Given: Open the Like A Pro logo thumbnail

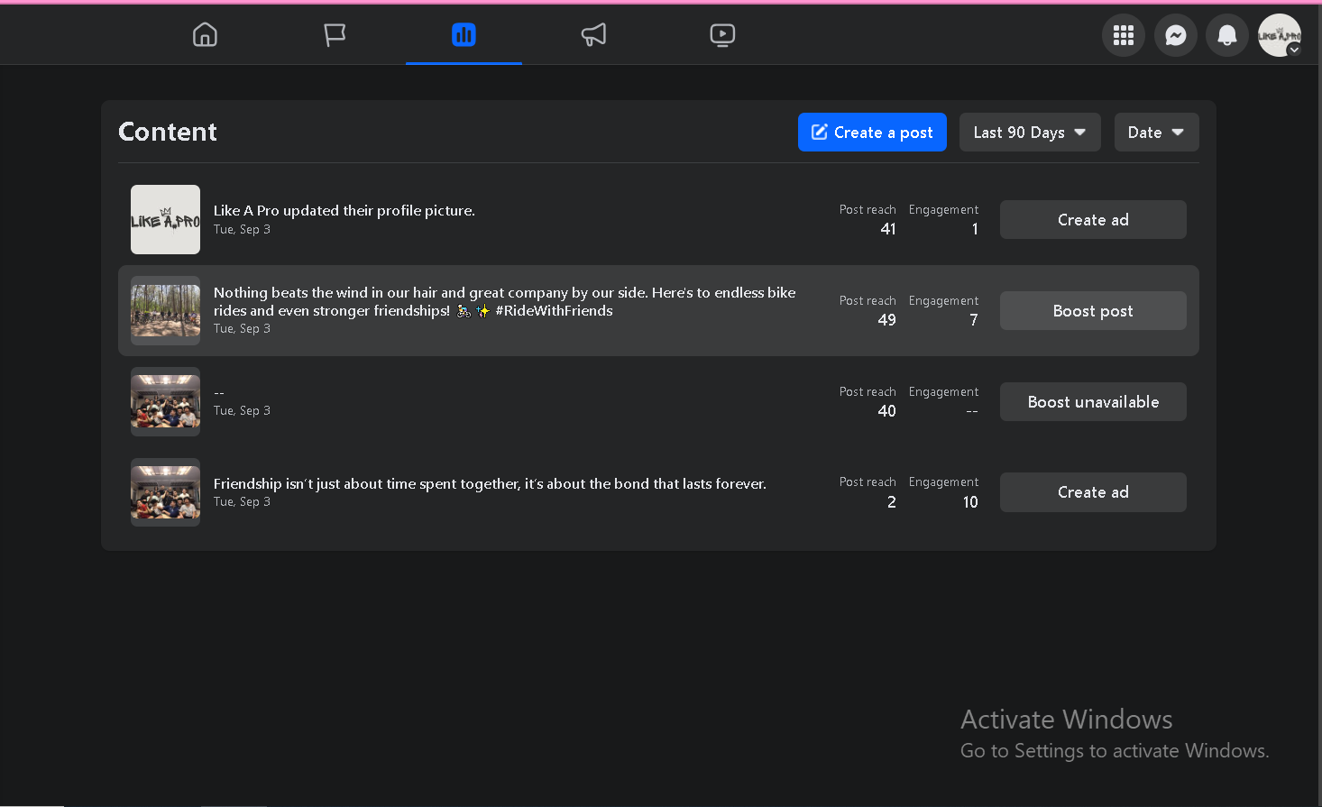Looking at the screenshot, I should coord(165,220).
